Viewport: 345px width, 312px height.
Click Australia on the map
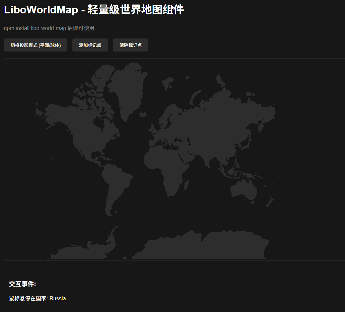pyautogui.click(x=244, y=189)
